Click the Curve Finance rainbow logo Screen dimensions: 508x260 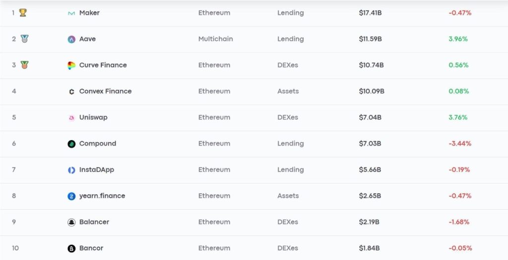[71, 65]
